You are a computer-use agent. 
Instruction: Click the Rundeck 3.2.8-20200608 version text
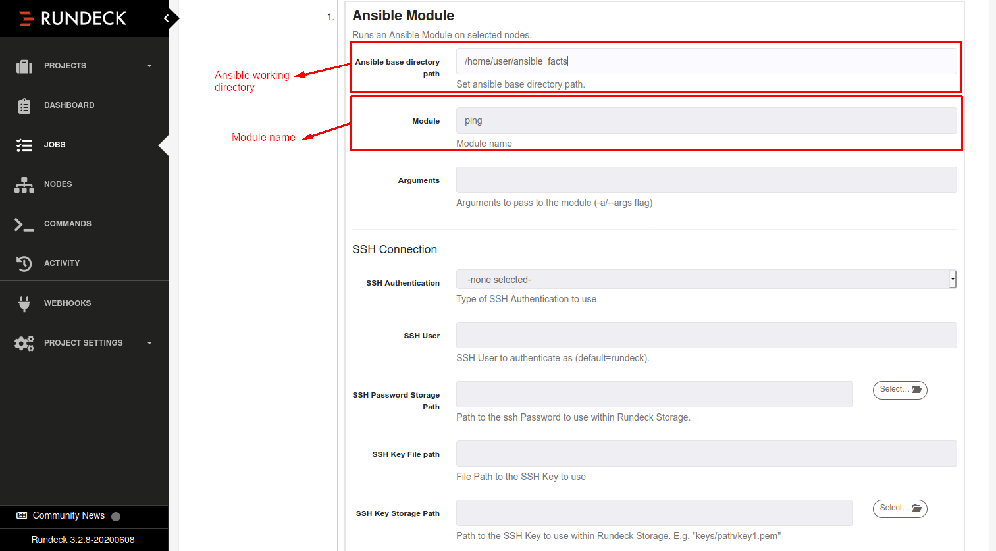point(83,540)
